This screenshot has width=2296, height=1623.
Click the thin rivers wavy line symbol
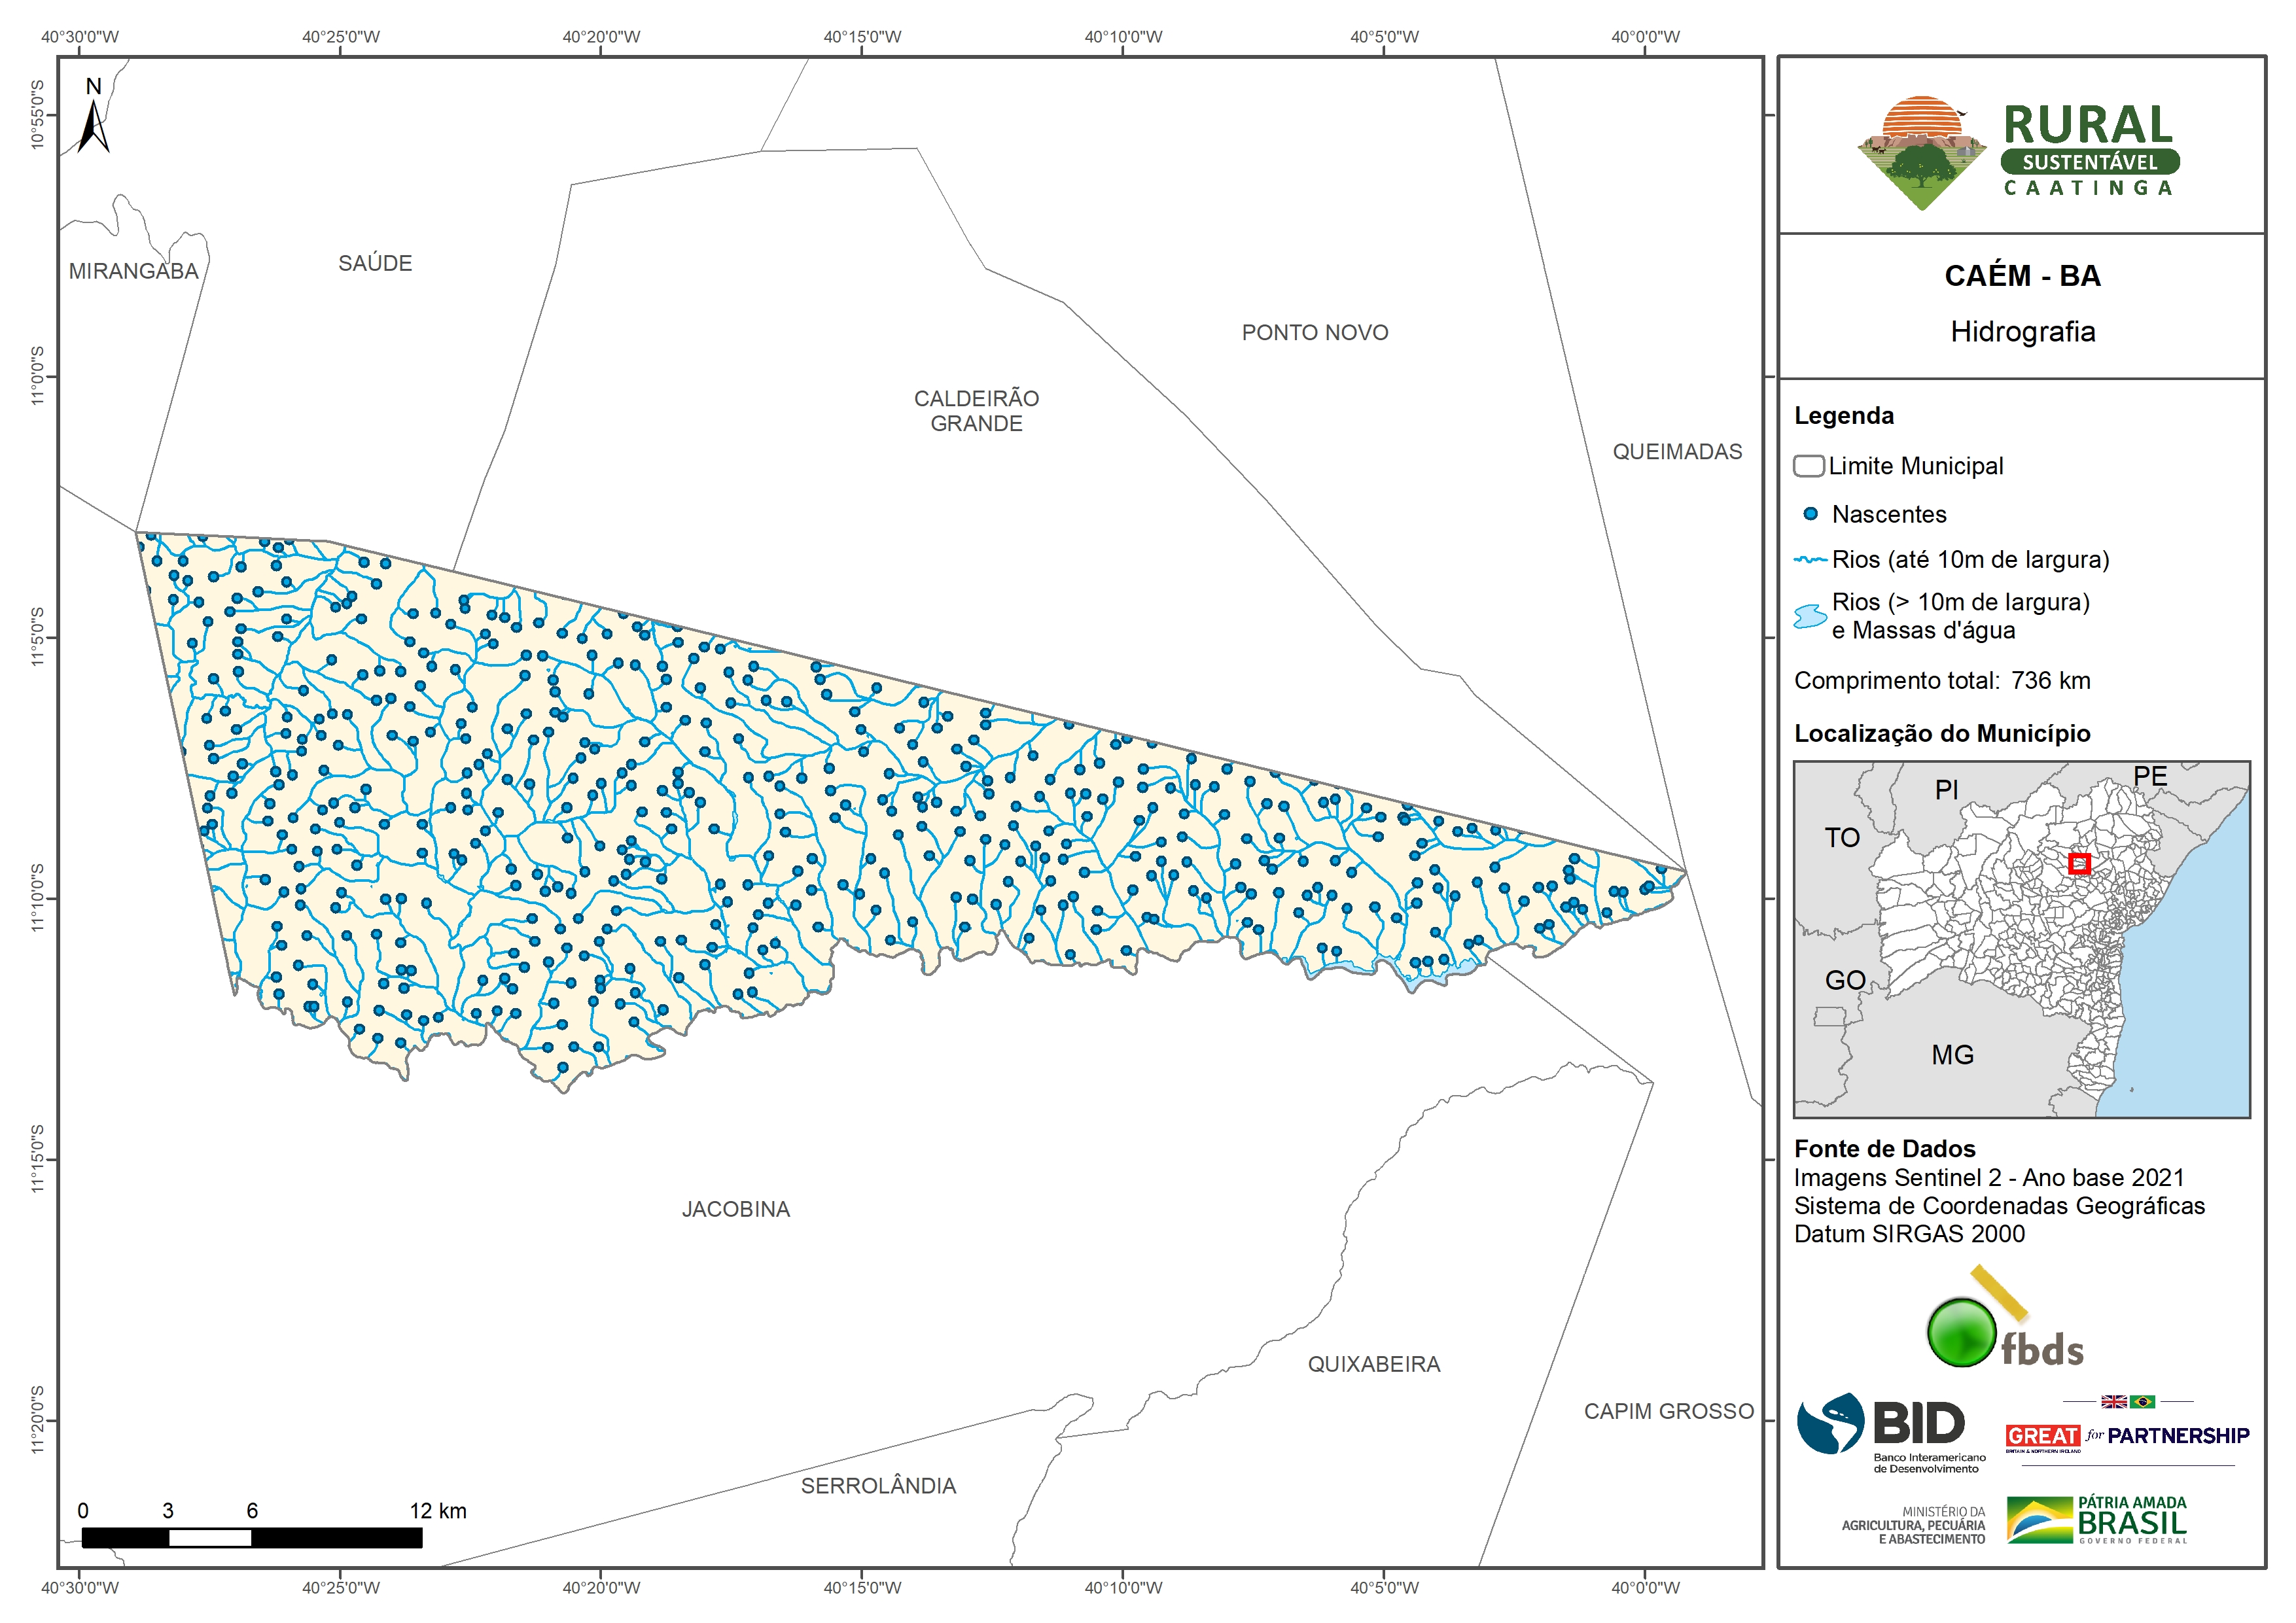pyautogui.click(x=1810, y=560)
